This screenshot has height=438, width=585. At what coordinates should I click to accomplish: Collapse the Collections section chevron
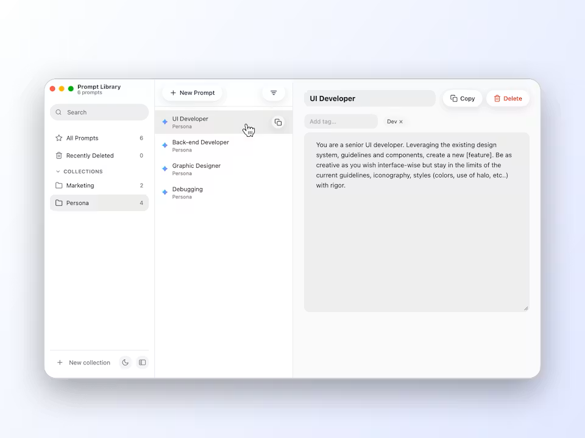coord(58,172)
